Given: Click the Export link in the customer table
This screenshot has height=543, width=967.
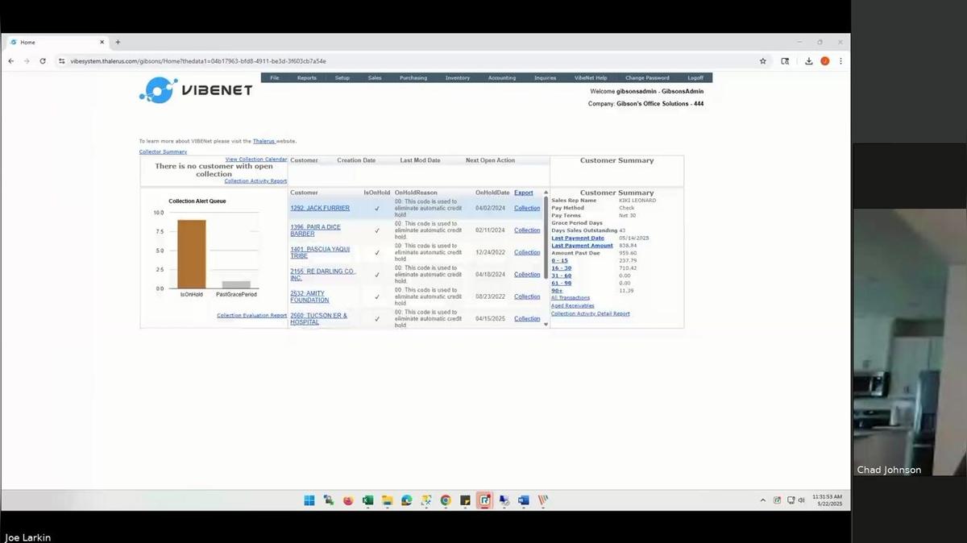Looking at the screenshot, I should pos(524,193).
